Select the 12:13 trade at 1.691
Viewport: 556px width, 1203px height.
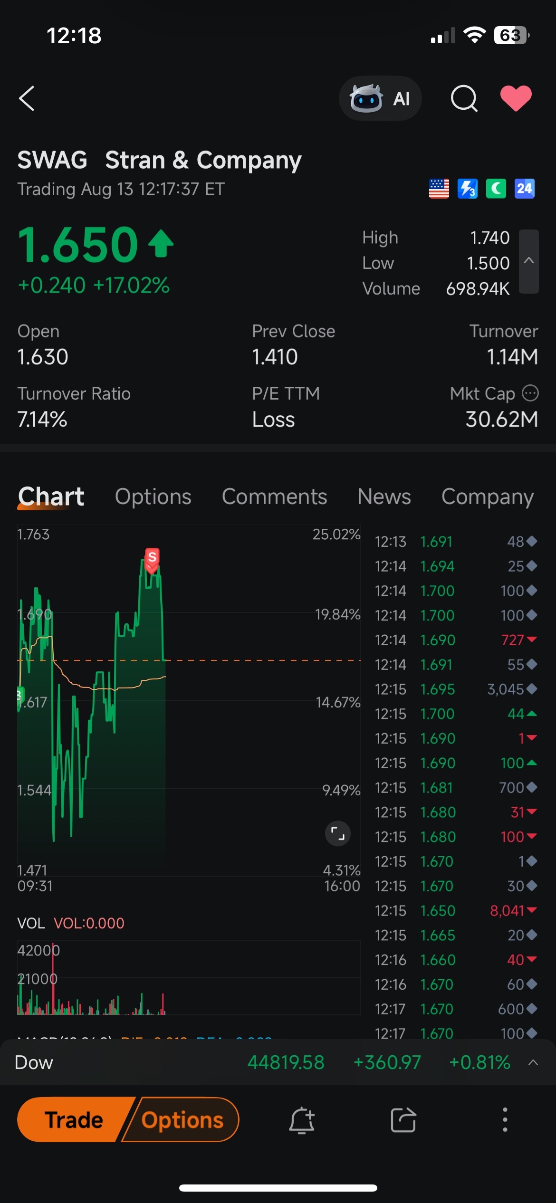coord(456,542)
